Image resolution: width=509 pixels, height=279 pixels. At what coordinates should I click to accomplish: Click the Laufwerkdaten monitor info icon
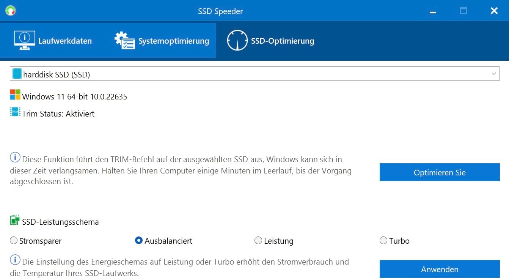(x=25, y=40)
